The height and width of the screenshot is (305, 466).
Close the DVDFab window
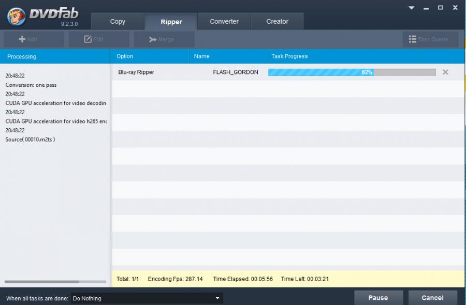pyautogui.click(x=455, y=8)
